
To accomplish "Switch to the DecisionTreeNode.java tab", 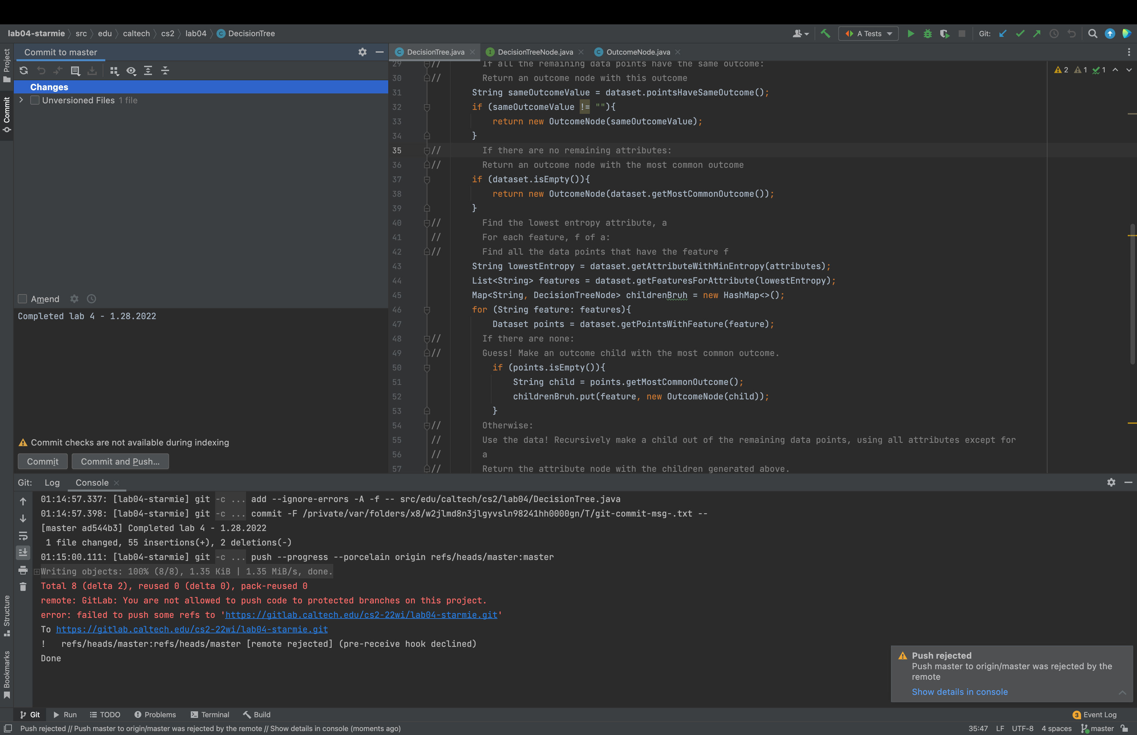I will (x=535, y=52).
